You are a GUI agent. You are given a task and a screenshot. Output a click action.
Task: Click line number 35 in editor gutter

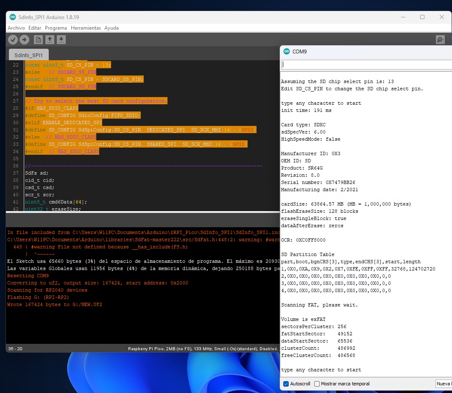tap(16, 159)
